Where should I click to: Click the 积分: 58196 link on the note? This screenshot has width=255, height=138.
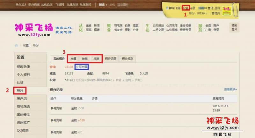coord(197,13)
